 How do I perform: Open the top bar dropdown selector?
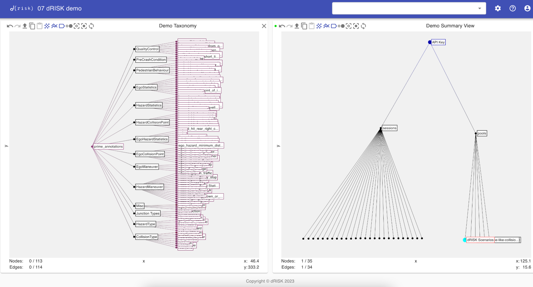479,9
